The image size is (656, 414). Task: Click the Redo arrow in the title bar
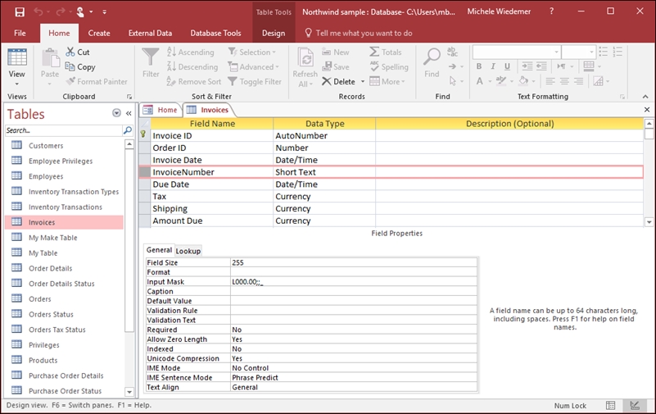click(61, 11)
